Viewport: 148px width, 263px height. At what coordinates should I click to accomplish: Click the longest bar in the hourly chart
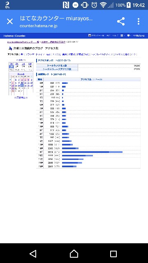pos(92,152)
